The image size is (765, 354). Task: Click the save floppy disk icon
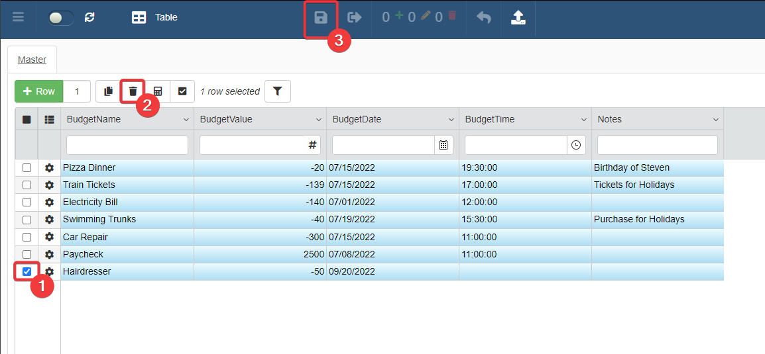point(321,18)
